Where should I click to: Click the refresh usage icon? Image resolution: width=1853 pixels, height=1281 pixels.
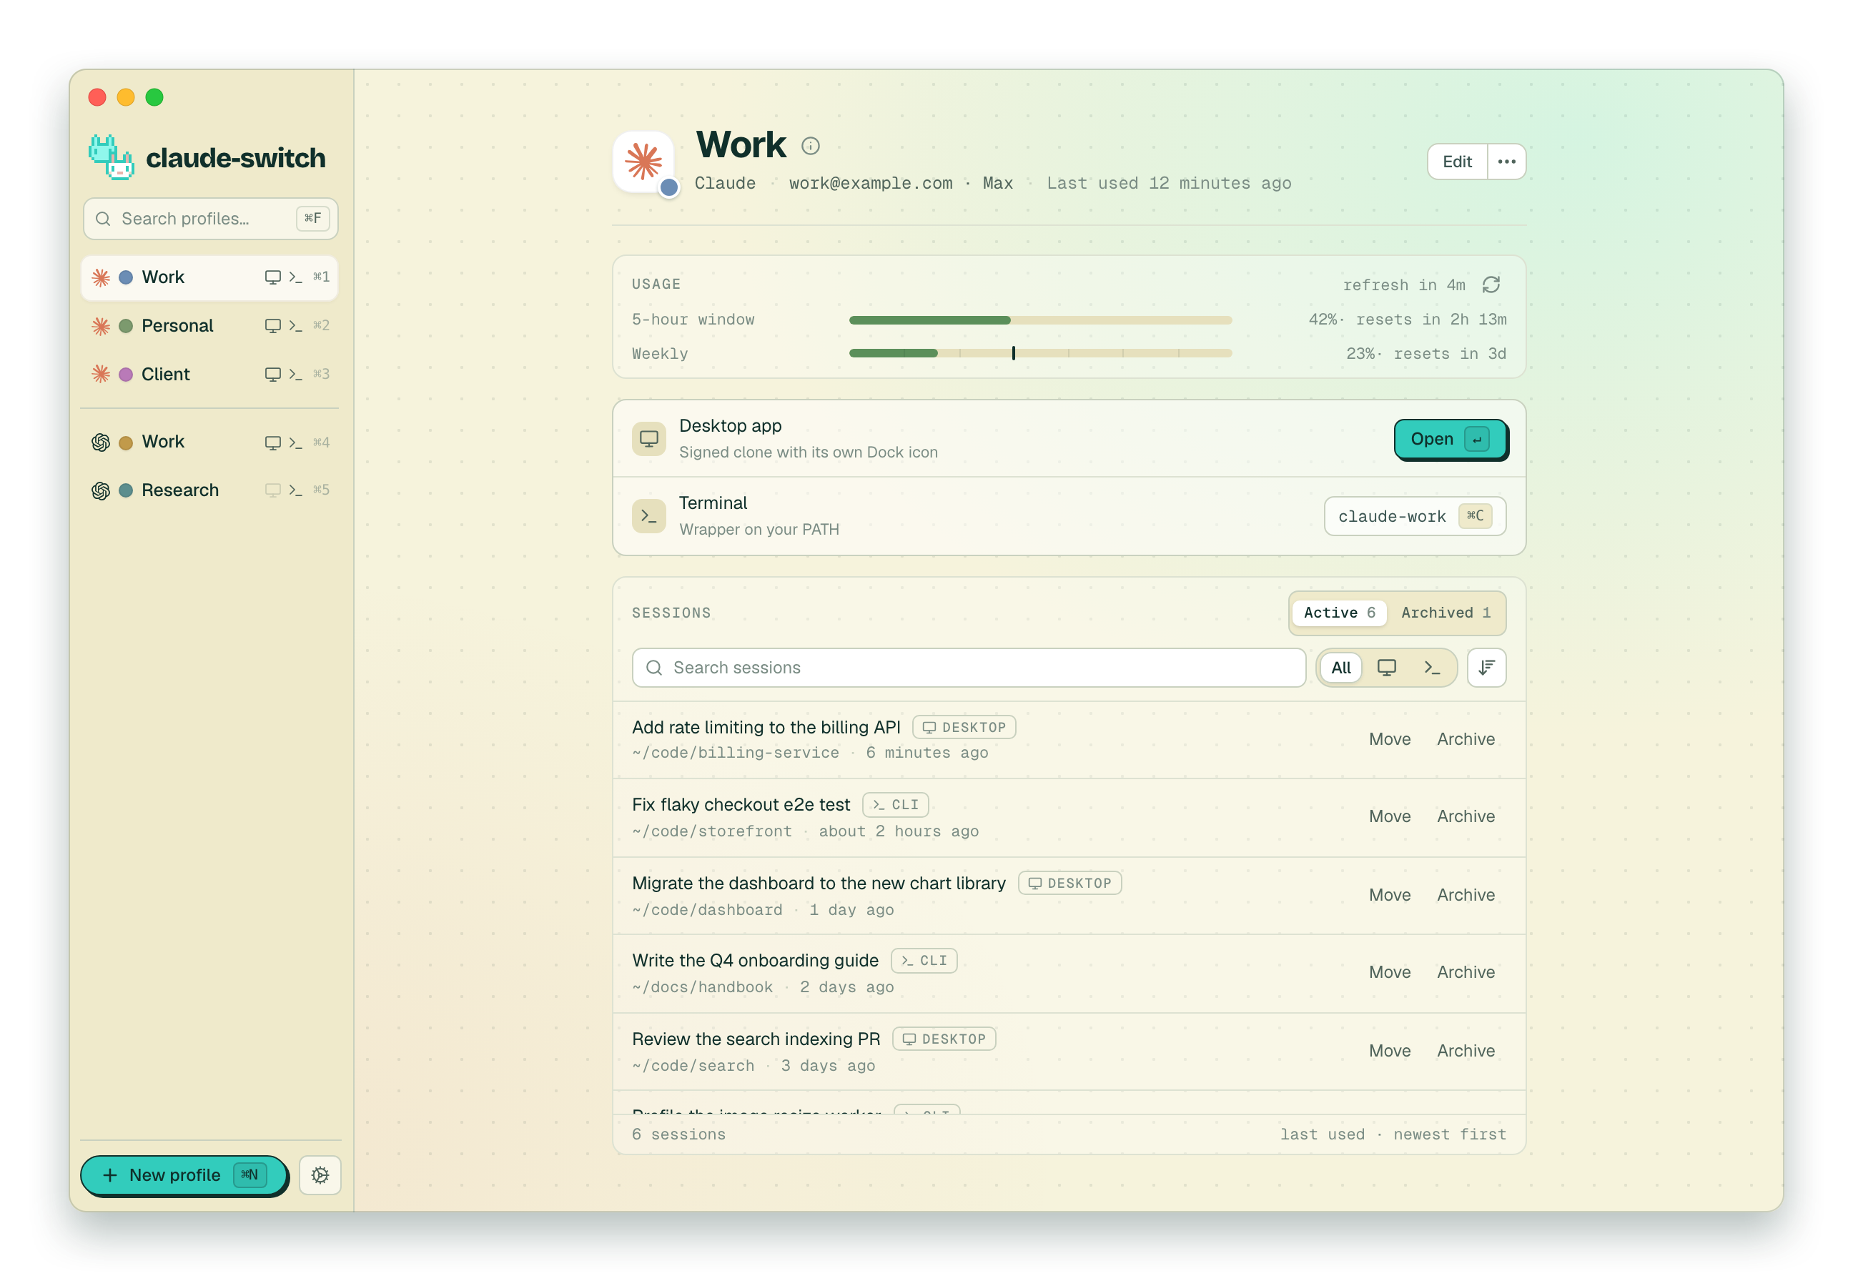coord(1491,285)
